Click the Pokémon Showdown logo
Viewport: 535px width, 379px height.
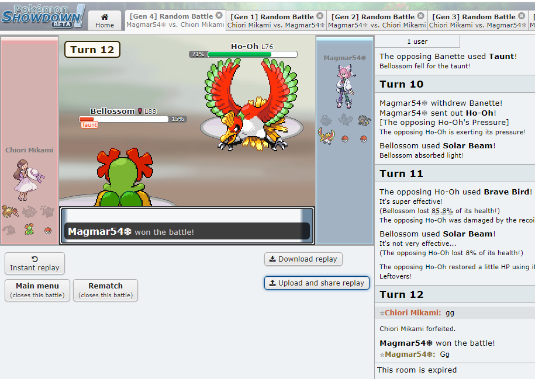(43, 15)
